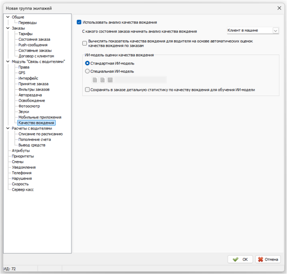287x274 pixels.
Task: Click the green checkmark OK button
Action: pyautogui.click(x=240, y=259)
